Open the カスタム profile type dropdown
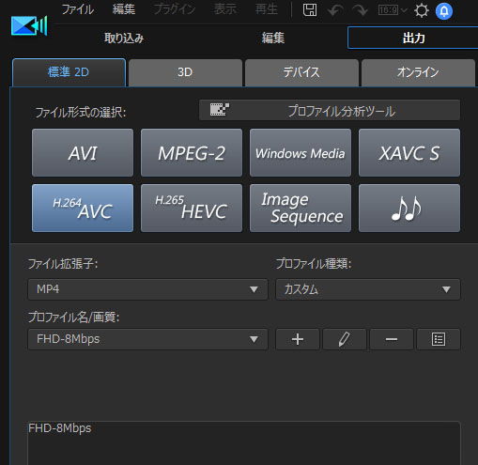 click(x=368, y=289)
